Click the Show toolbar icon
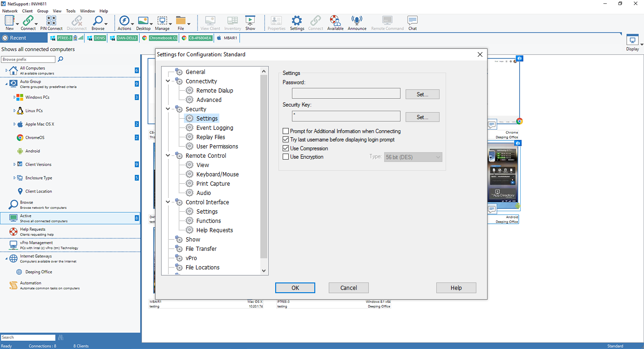 [250, 21]
